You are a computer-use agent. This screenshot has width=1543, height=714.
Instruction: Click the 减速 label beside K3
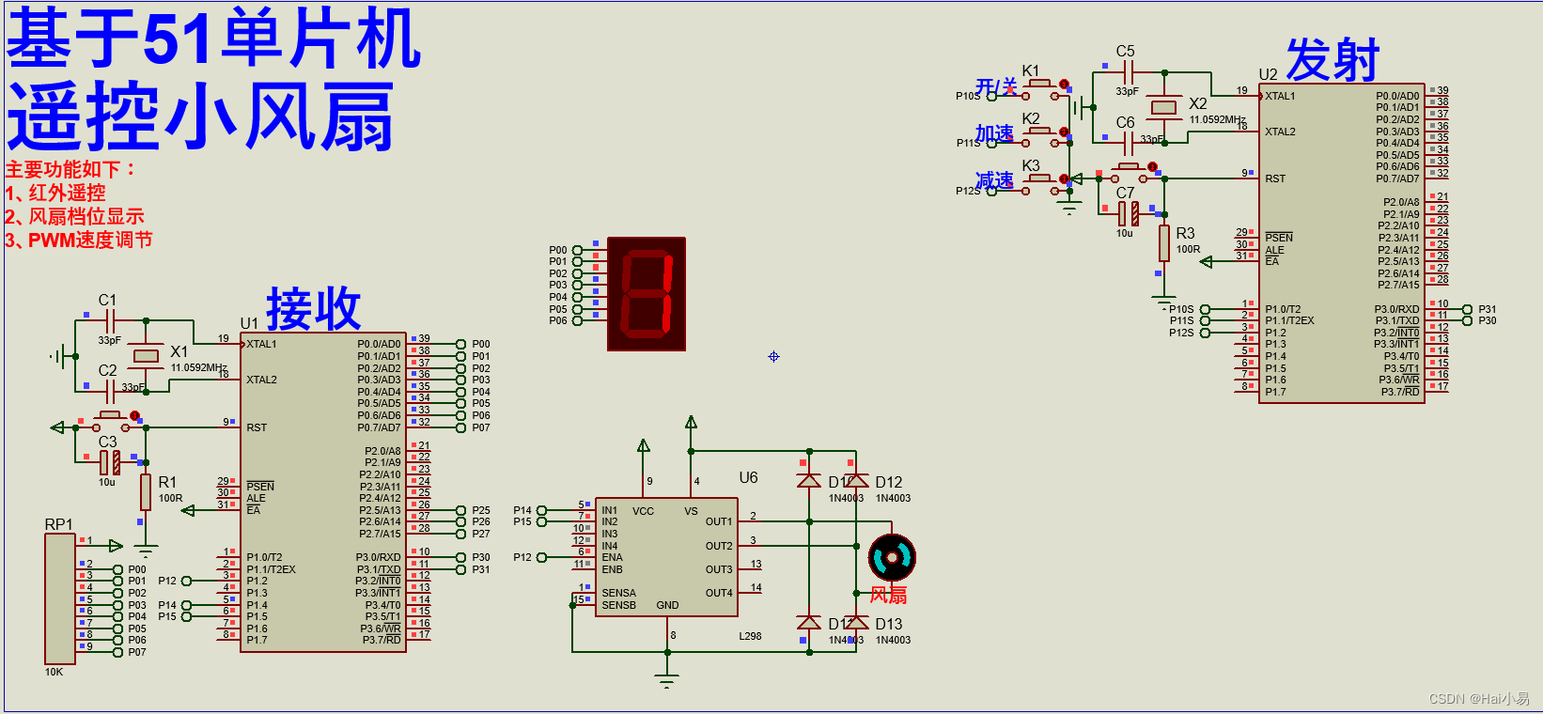(x=994, y=180)
